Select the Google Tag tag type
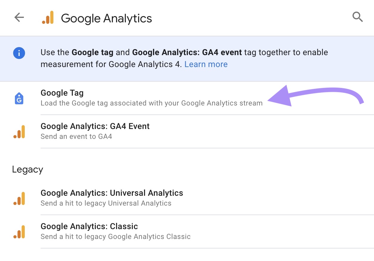Screen dimensions: 374x261 tap(62, 93)
